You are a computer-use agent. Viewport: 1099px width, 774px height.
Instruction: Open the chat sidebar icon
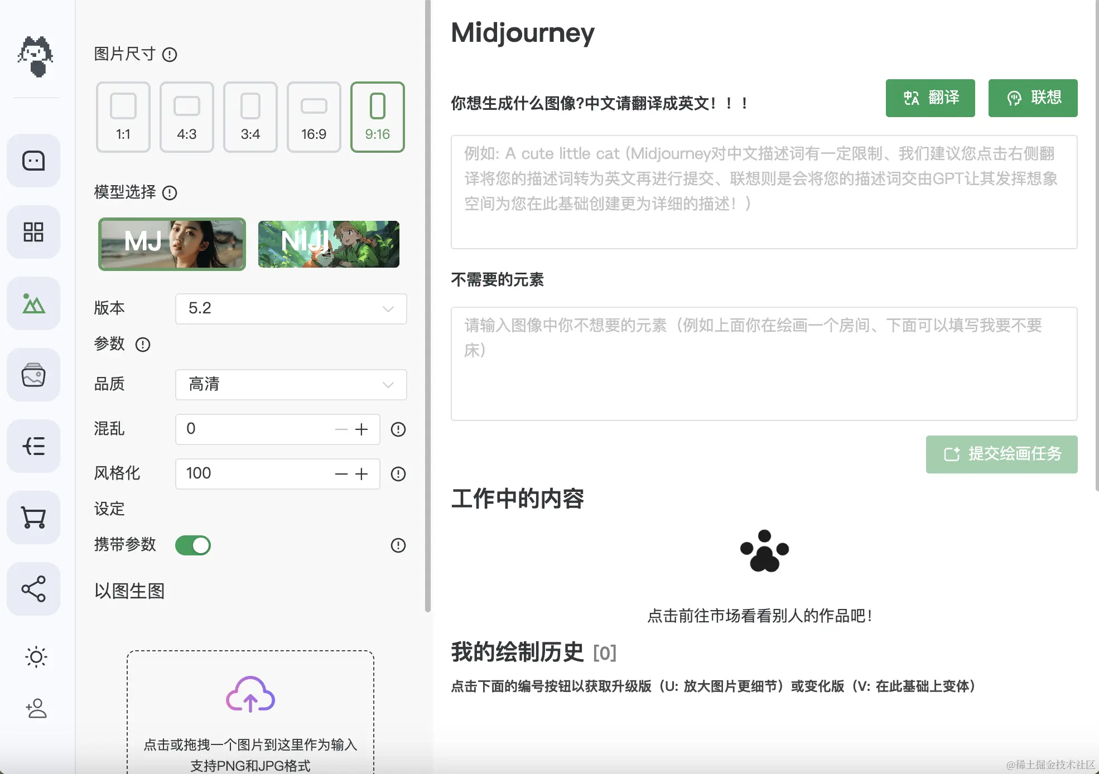point(33,161)
